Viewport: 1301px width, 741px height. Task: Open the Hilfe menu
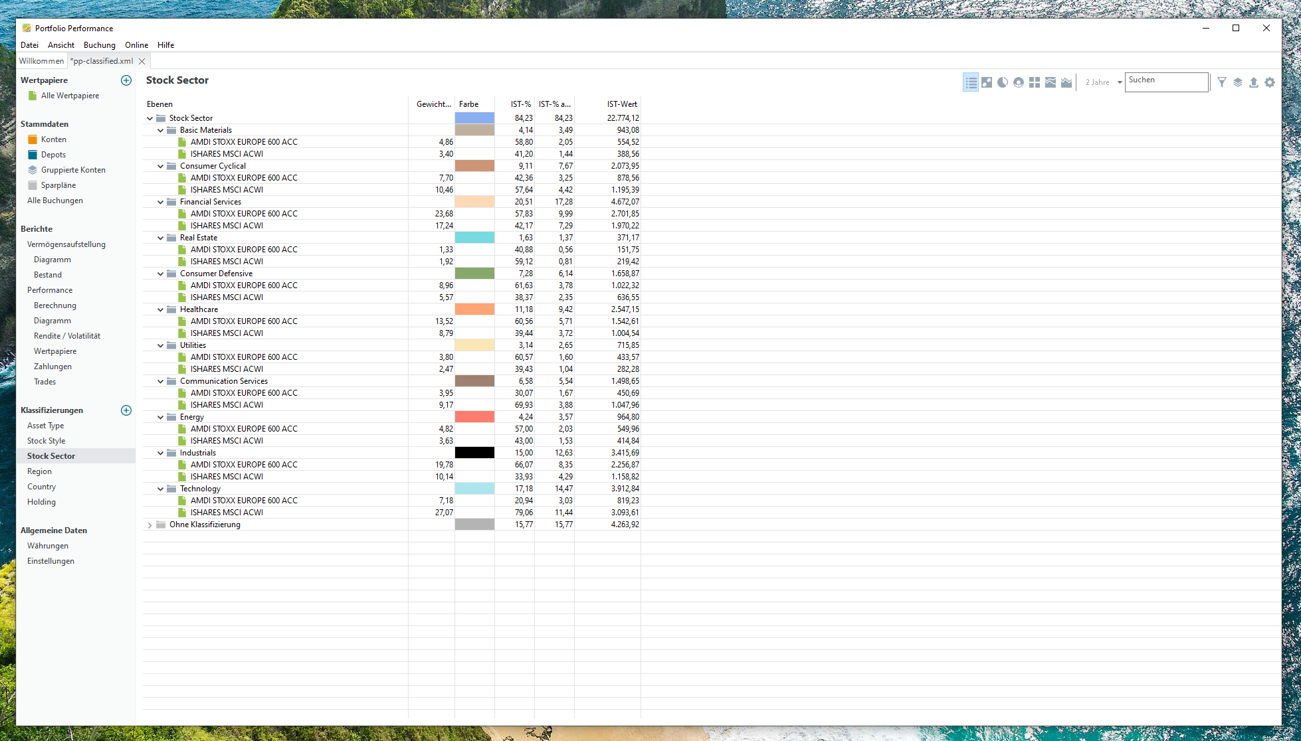(x=166, y=45)
